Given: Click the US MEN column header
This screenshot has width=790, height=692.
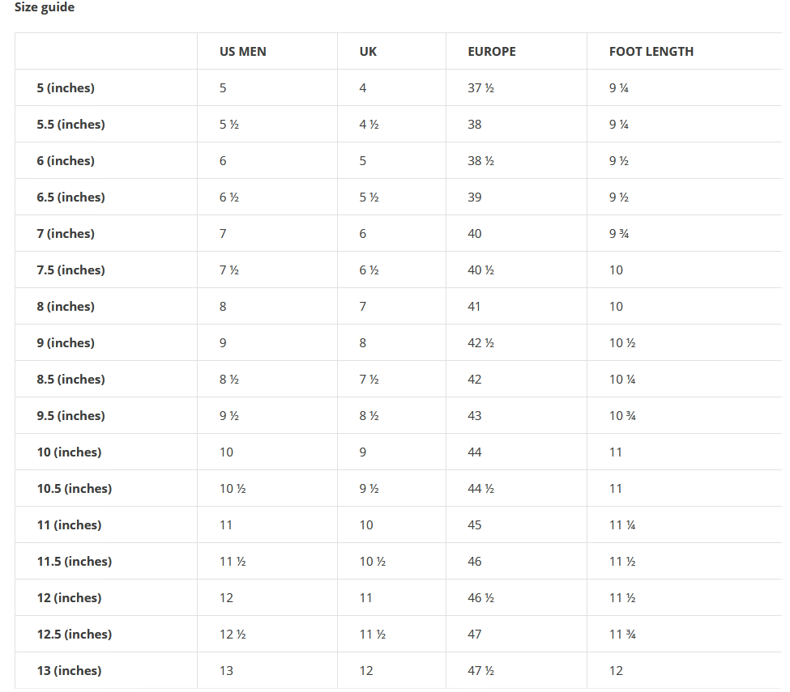Looking at the screenshot, I should [243, 52].
